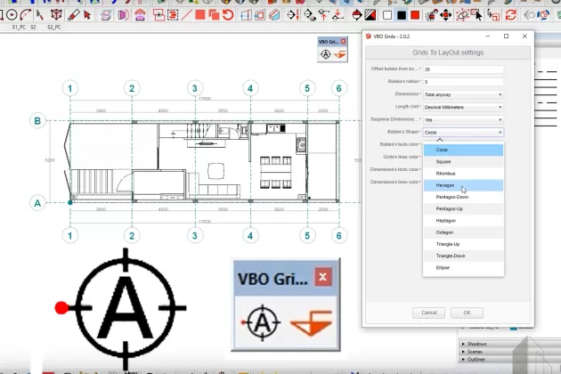Choose Circle option in the open list
The width and height of the screenshot is (561, 374).
(463, 150)
